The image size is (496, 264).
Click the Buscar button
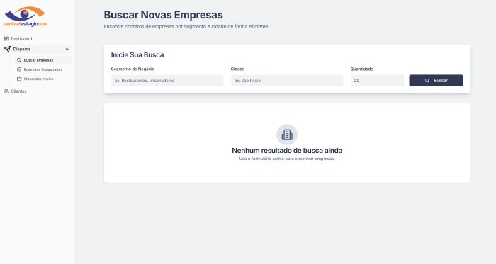[x=436, y=81]
